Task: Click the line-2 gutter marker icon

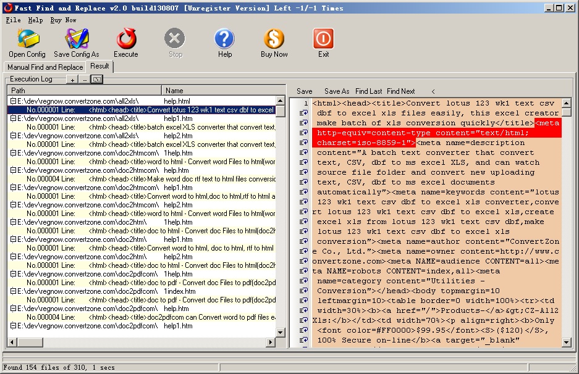Action: pyautogui.click(x=302, y=112)
